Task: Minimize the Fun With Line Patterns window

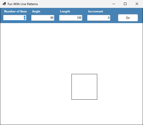Action: (114, 4)
